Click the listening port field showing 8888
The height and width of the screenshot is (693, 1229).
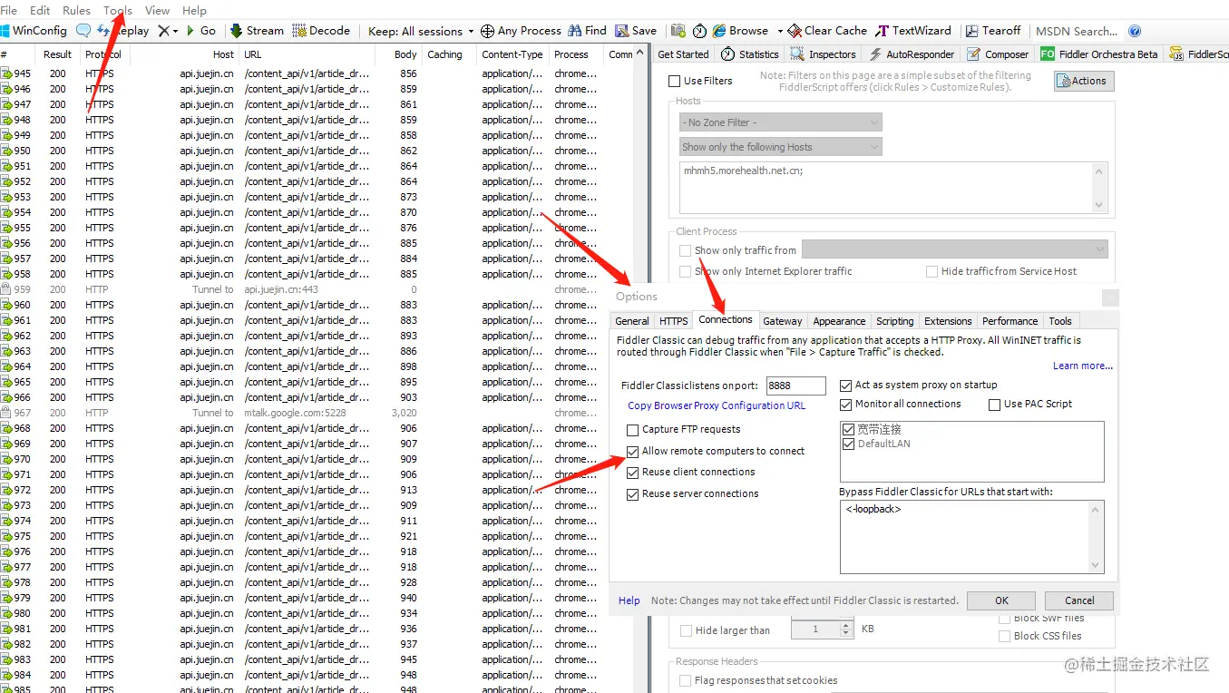pyautogui.click(x=795, y=386)
